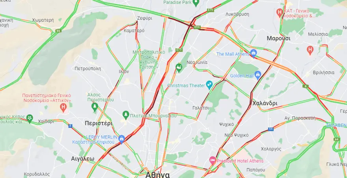Click the Περιστέρι city label
The width and height of the screenshot is (347, 178).
coord(99,123)
